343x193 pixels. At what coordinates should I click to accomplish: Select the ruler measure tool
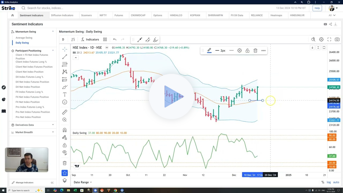pyautogui.click(x=65, y=112)
